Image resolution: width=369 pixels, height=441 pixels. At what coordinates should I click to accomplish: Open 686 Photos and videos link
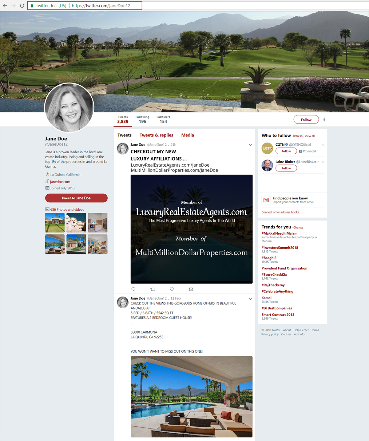coord(67,209)
